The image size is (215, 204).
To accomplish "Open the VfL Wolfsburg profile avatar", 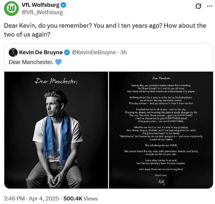I will coord(11,8).
